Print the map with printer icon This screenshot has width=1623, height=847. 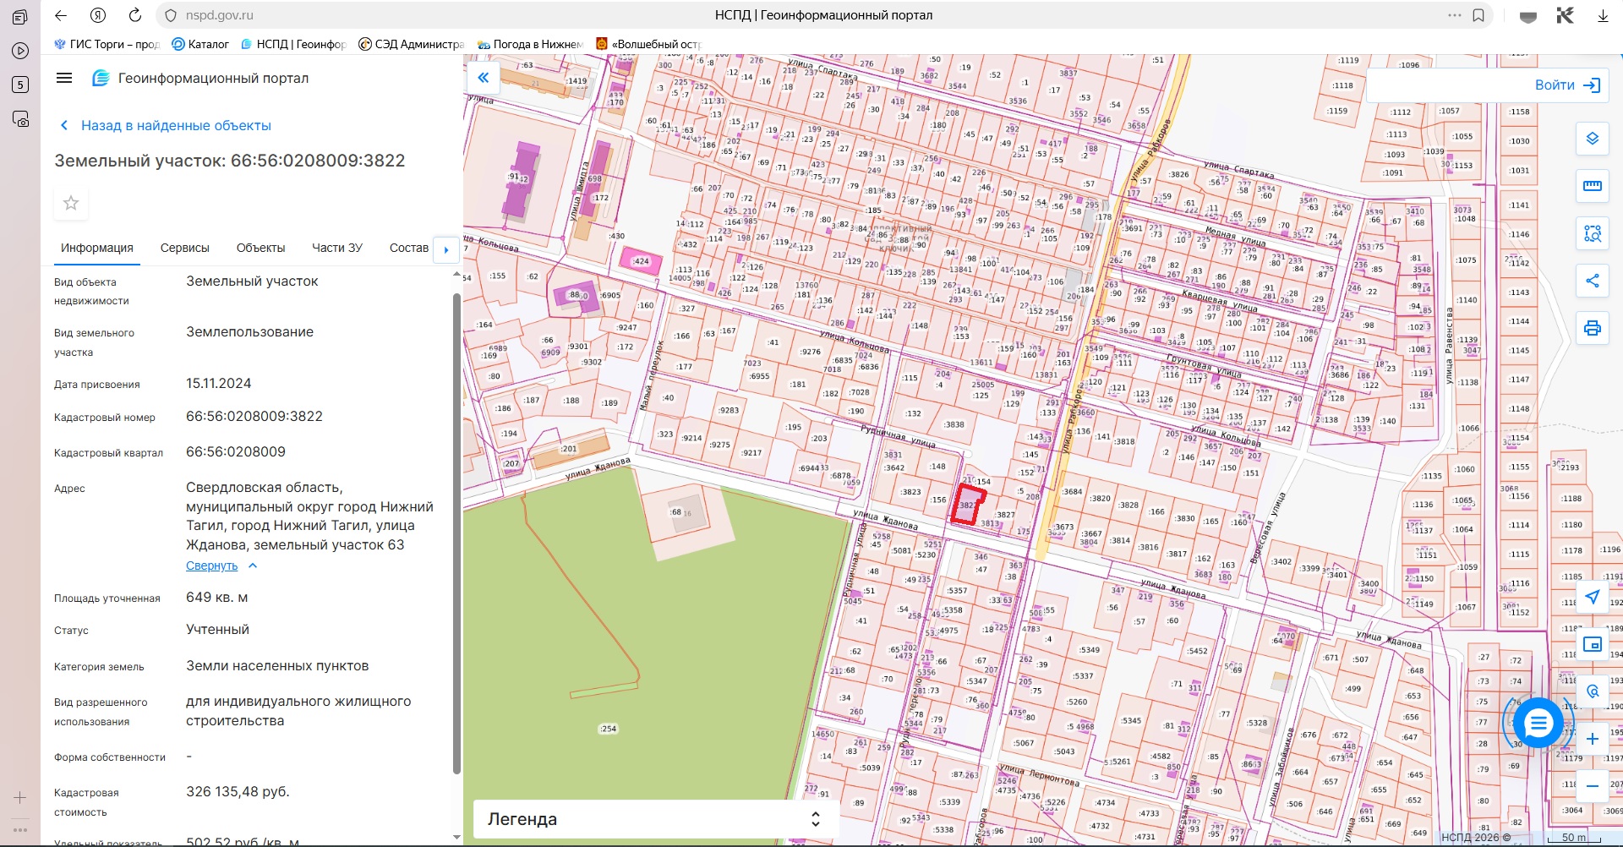point(1592,328)
